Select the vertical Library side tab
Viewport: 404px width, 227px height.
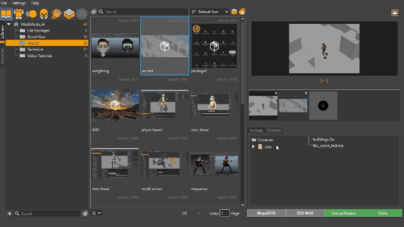click(2, 32)
